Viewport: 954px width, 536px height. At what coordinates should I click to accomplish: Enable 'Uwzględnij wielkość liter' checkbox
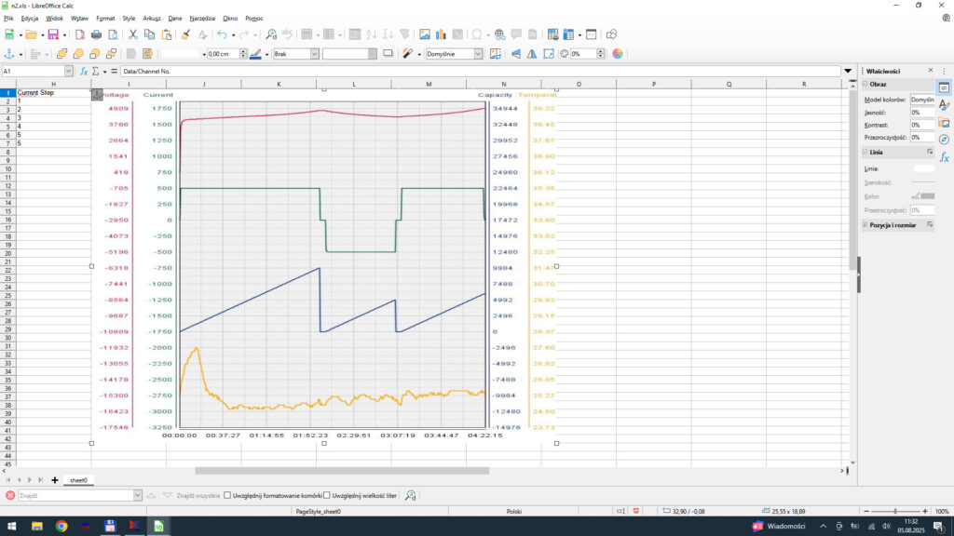(327, 496)
